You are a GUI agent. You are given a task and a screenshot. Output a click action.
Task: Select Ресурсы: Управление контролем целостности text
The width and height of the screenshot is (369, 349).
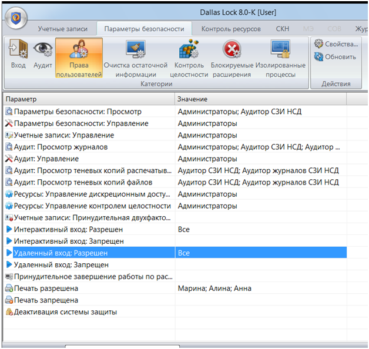click(92, 206)
